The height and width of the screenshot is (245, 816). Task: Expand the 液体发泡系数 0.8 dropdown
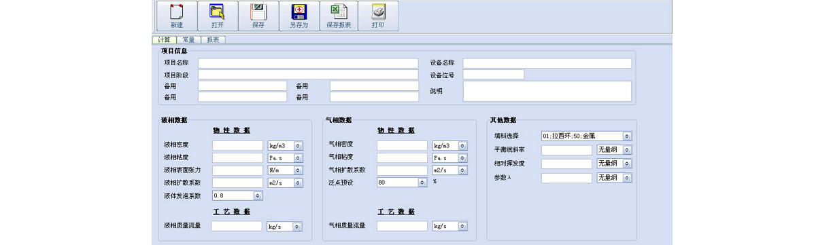pyautogui.click(x=237, y=195)
